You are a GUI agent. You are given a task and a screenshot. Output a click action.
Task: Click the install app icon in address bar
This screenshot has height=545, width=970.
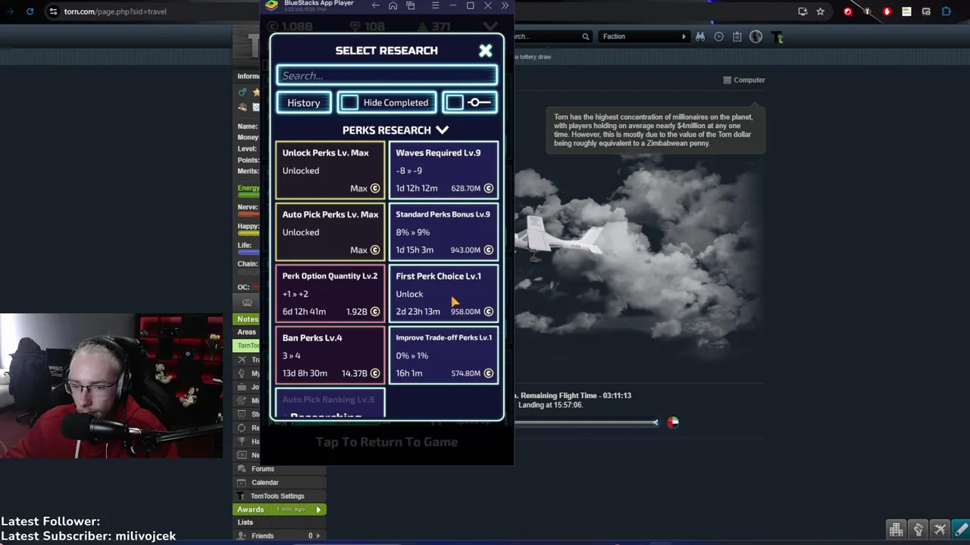click(x=803, y=11)
